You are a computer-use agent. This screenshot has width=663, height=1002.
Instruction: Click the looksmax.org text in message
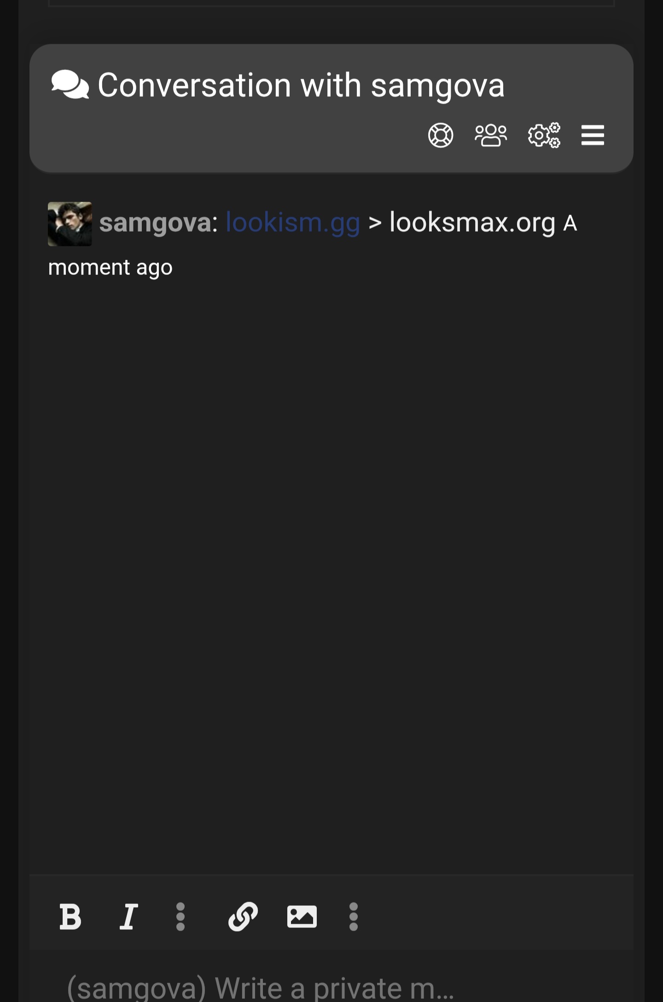point(472,223)
